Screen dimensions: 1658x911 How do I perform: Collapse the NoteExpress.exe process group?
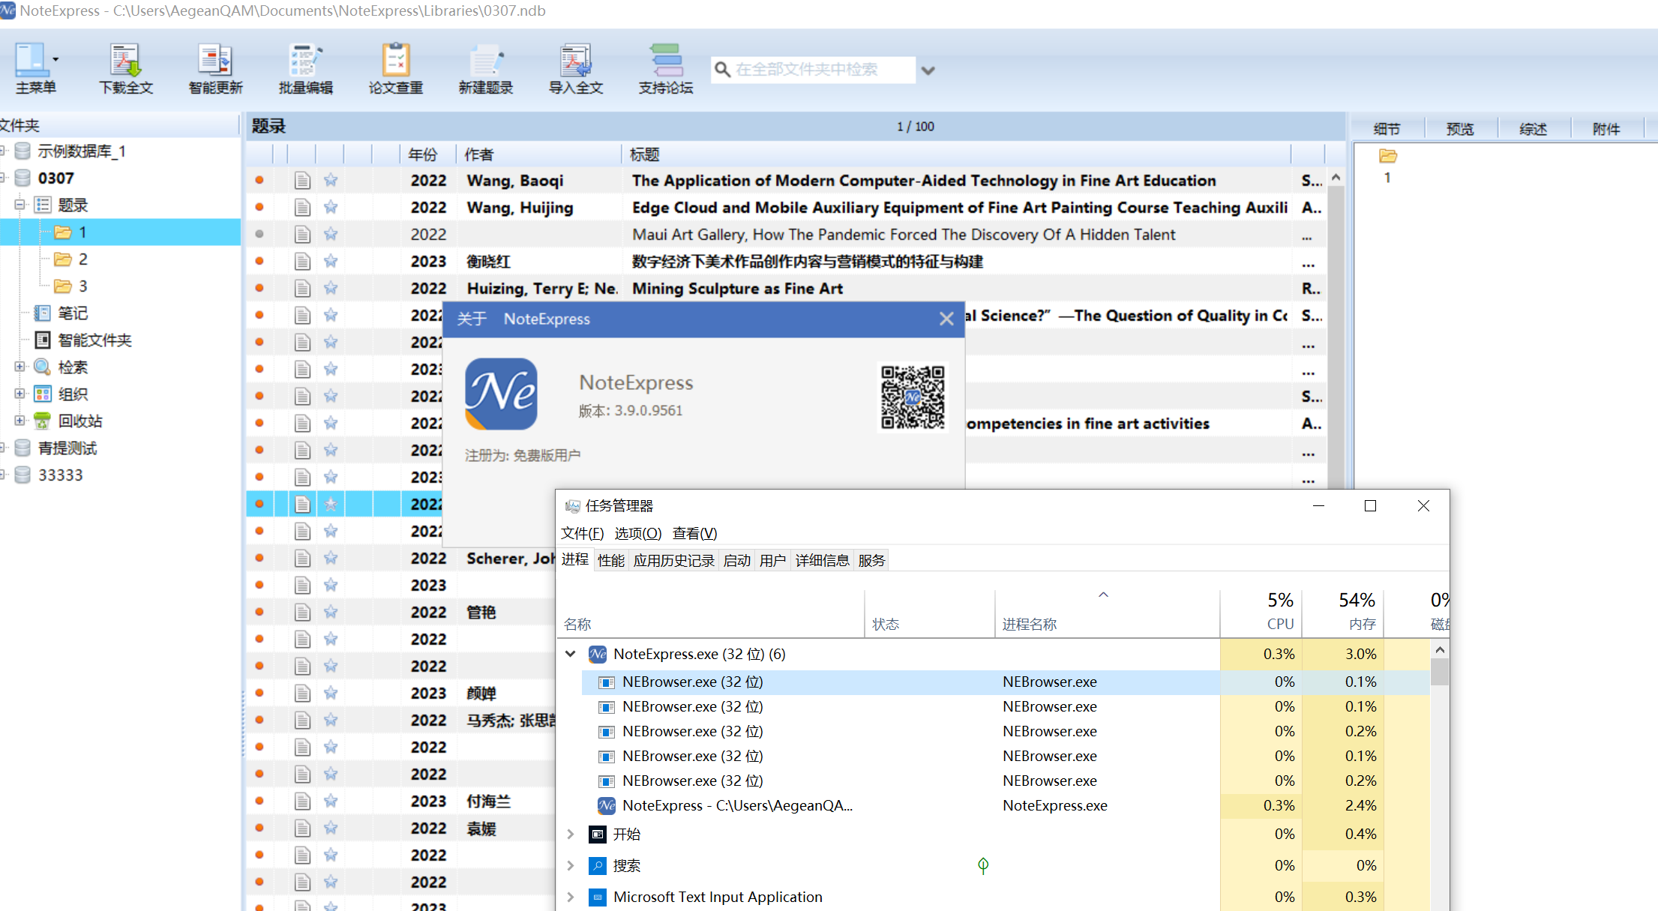(571, 654)
